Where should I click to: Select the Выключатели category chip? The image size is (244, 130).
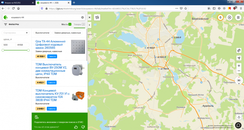(42, 33)
